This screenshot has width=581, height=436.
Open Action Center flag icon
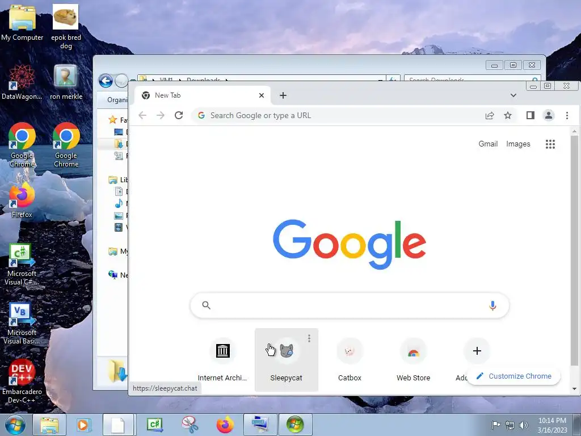tap(496, 425)
